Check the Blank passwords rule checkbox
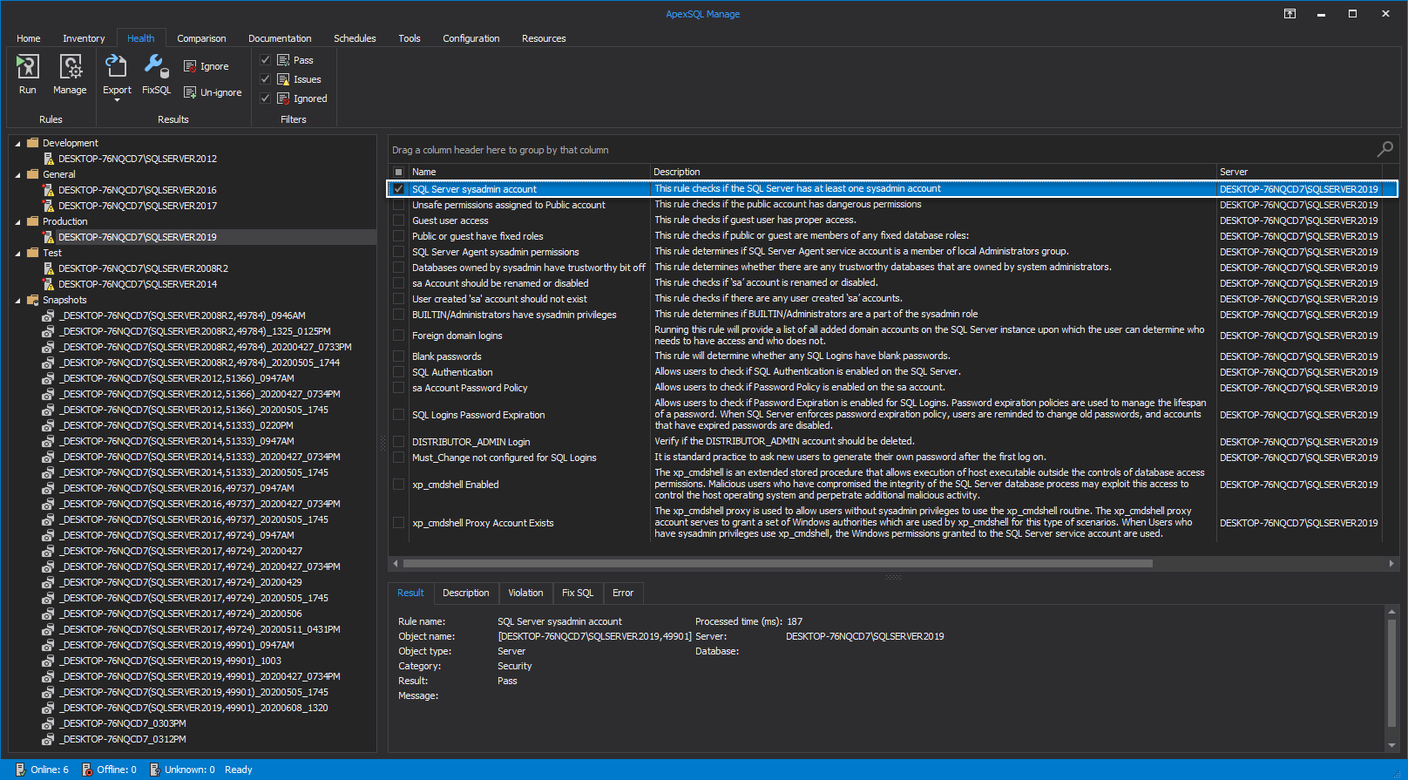The height and width of the screenshot is (780, 1408). 399,356
